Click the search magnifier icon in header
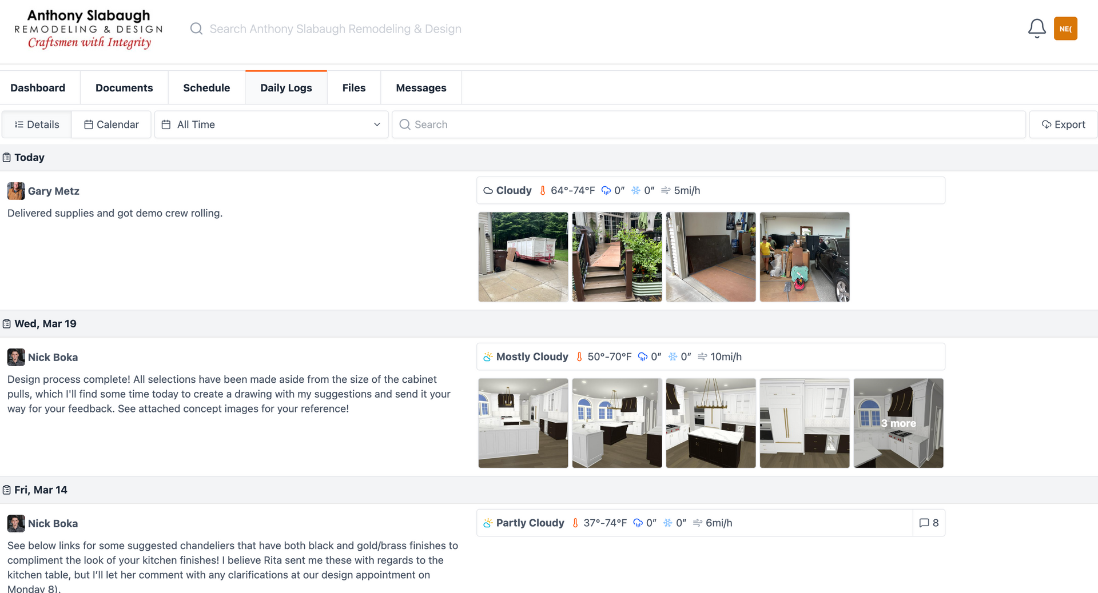The image size is (1098, 593). click(x=196, y=29)
